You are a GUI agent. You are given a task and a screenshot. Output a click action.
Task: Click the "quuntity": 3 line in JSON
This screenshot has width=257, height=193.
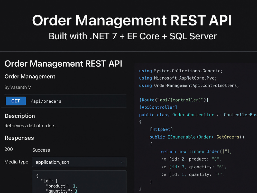62,191
